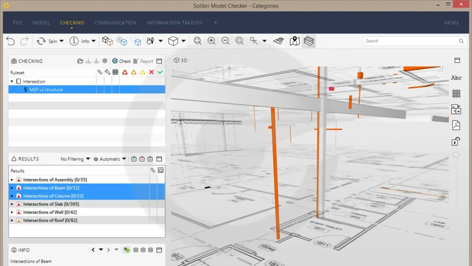
Task: Toggle the grid icon on right sidebar
Action: 456,94
